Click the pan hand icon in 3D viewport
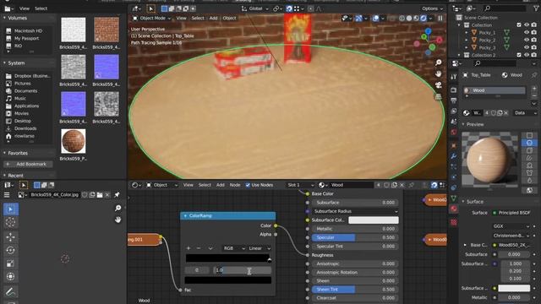The height and width of the screenshot is (304, 541). (438, 73)
